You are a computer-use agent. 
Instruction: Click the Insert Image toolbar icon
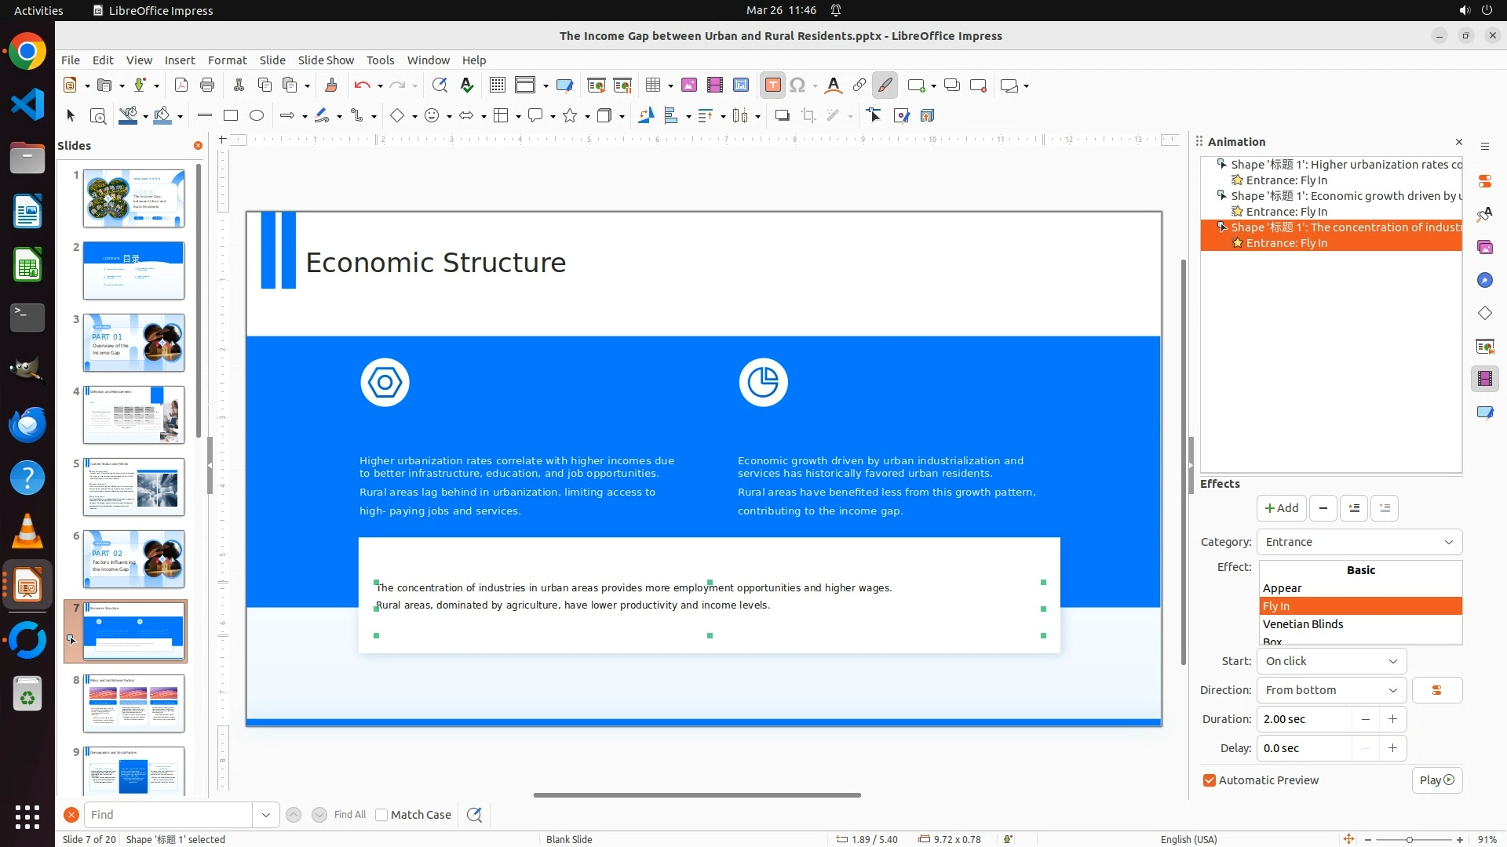(688, 85)
